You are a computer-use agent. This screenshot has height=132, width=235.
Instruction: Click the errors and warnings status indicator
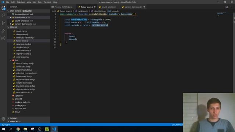click(x=6, y=125)
